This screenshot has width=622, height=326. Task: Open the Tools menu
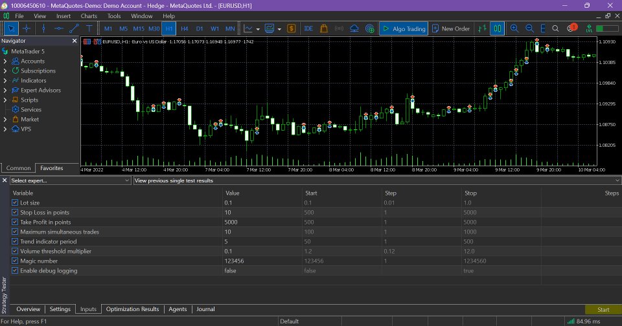114,16
